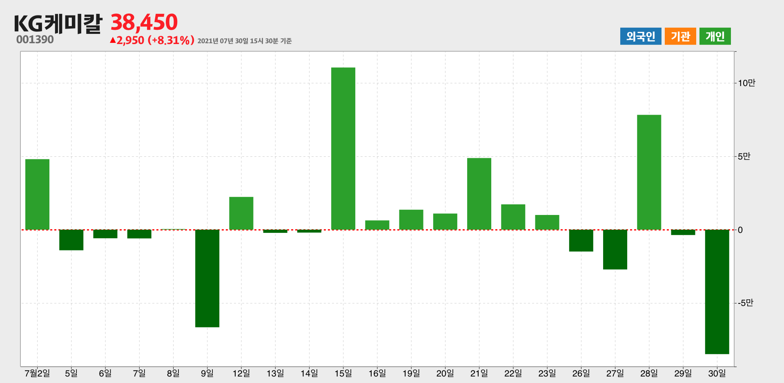
Task: Click the negative bar for 30일
Action: pos(717,292)
